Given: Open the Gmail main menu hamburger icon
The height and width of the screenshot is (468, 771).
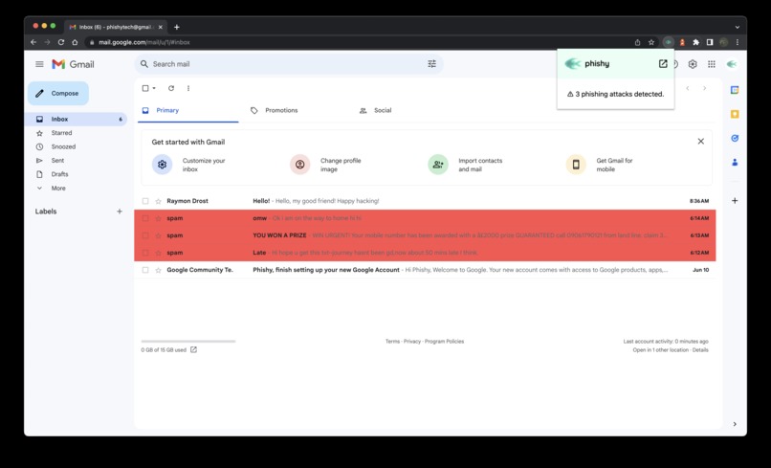Looking at the screenshot, I should pos(39,64).
